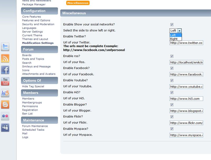Focus the Url of your Flickr field
Screen dimensions: 211x160
(186, 123)
